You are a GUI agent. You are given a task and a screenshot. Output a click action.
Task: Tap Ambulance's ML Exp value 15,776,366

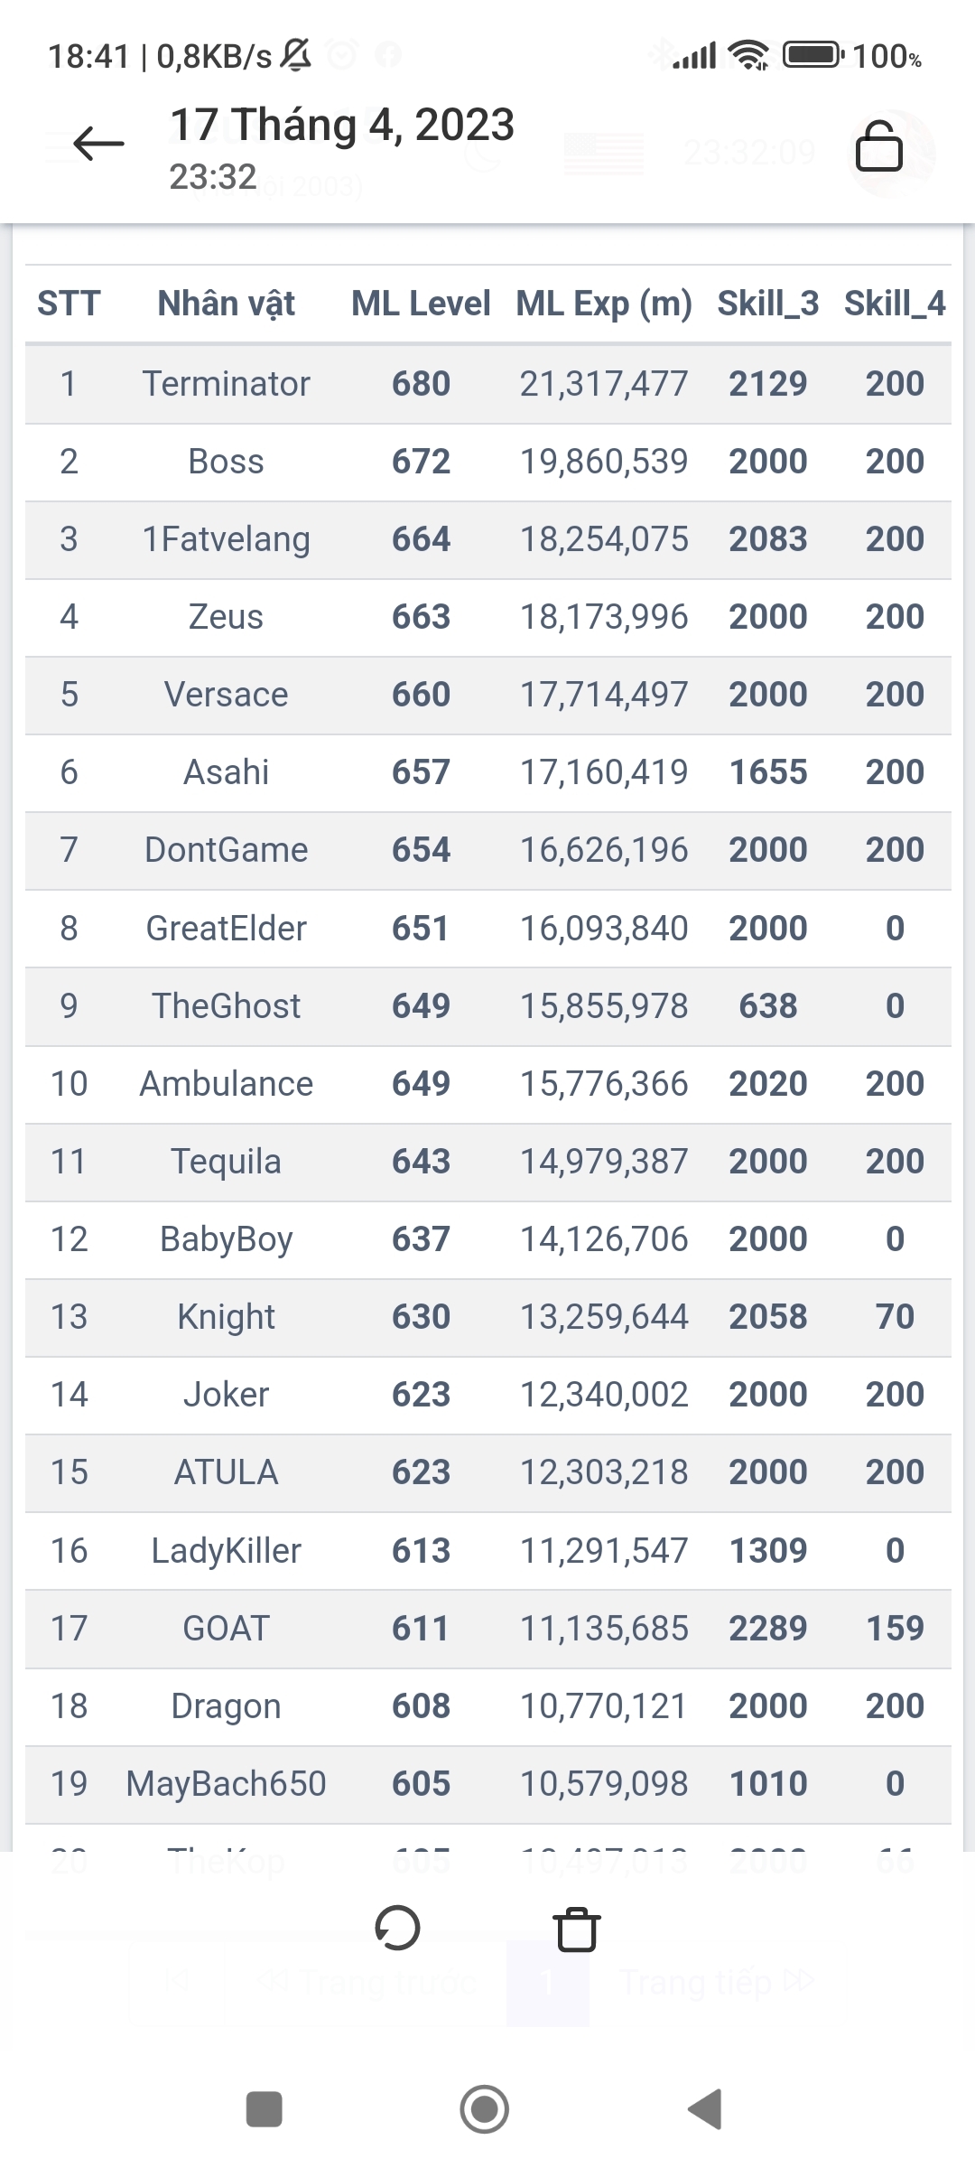604,1084
